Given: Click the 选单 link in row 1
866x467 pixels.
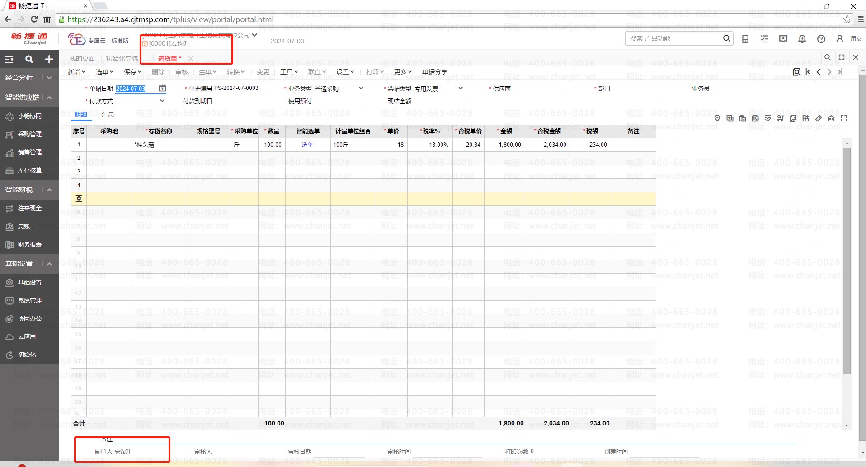Looking at the screenshot, I should [x=307, y=145].
